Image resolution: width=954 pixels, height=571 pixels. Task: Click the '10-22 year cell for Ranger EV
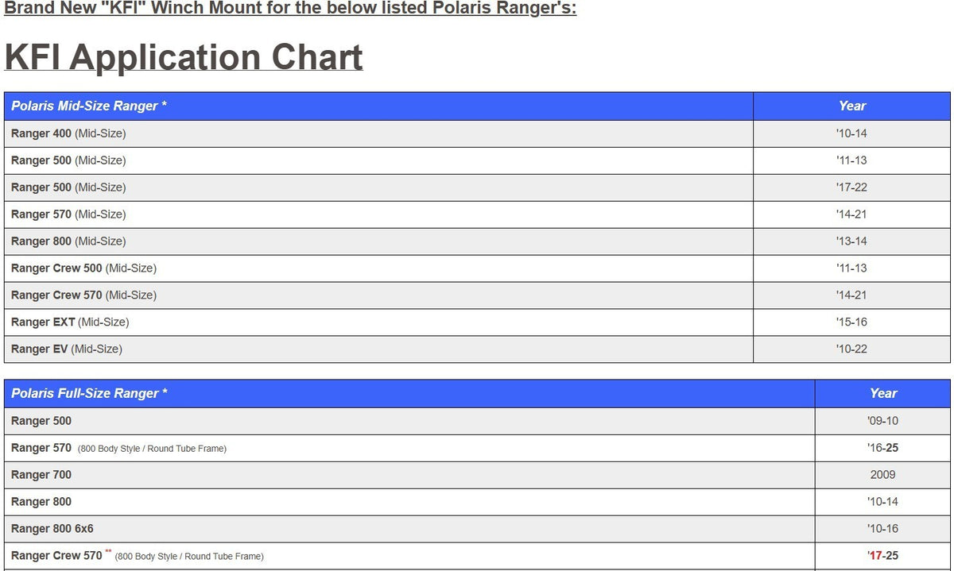pyautogui.click(x=851, y=349)
